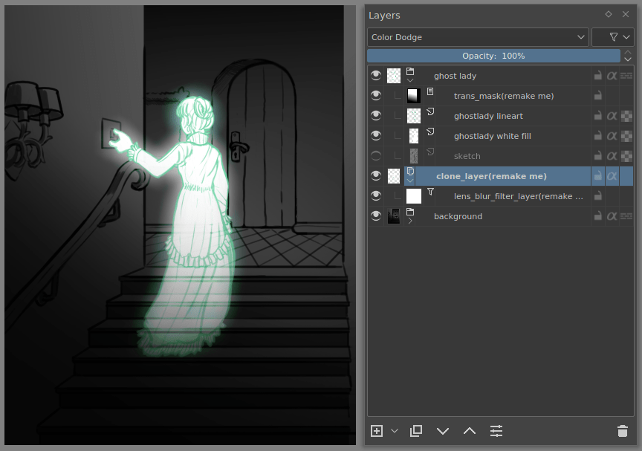Click the background layer thumbnail

pyautogui.click(x=394, y=215)
